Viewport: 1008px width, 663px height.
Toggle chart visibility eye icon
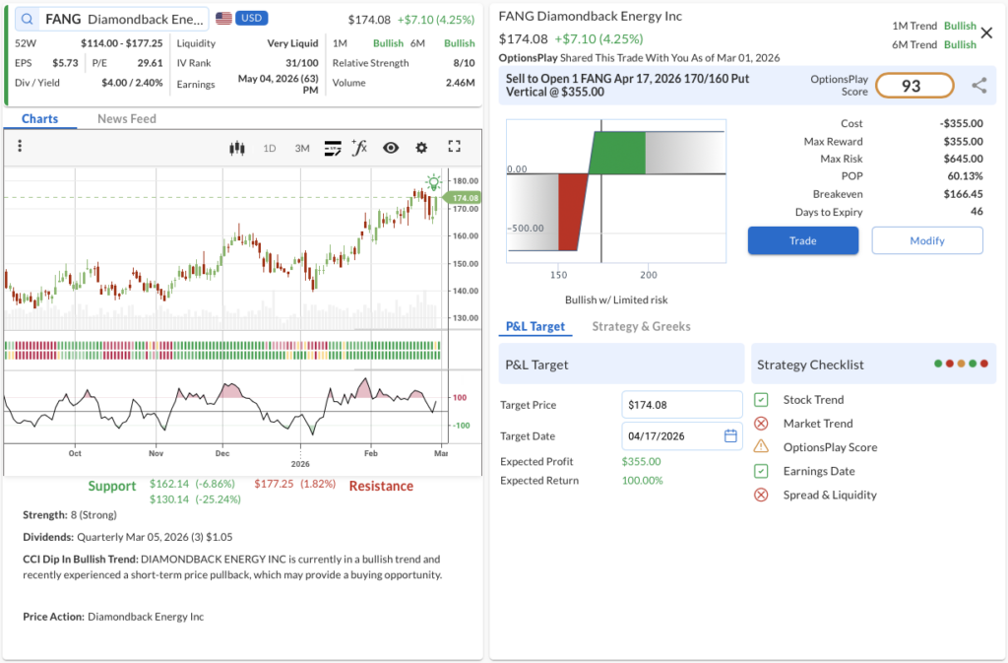point(391,148)
